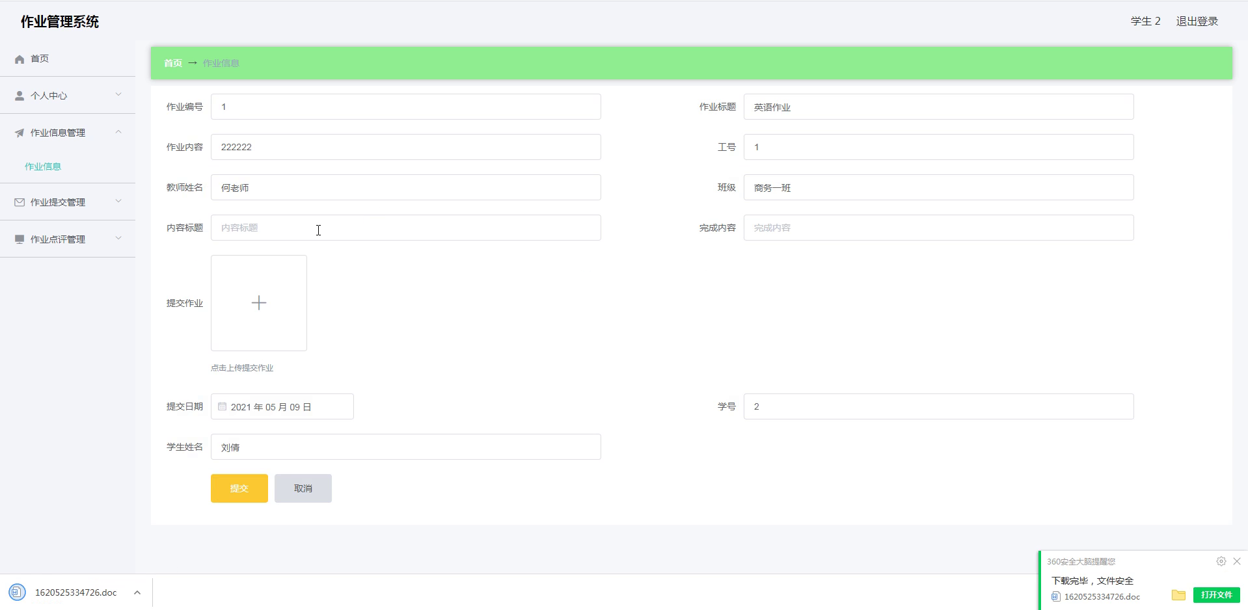Click the 首页 breadcrumb link
This screenshot has width=1248, height=610.
[173, 63]
